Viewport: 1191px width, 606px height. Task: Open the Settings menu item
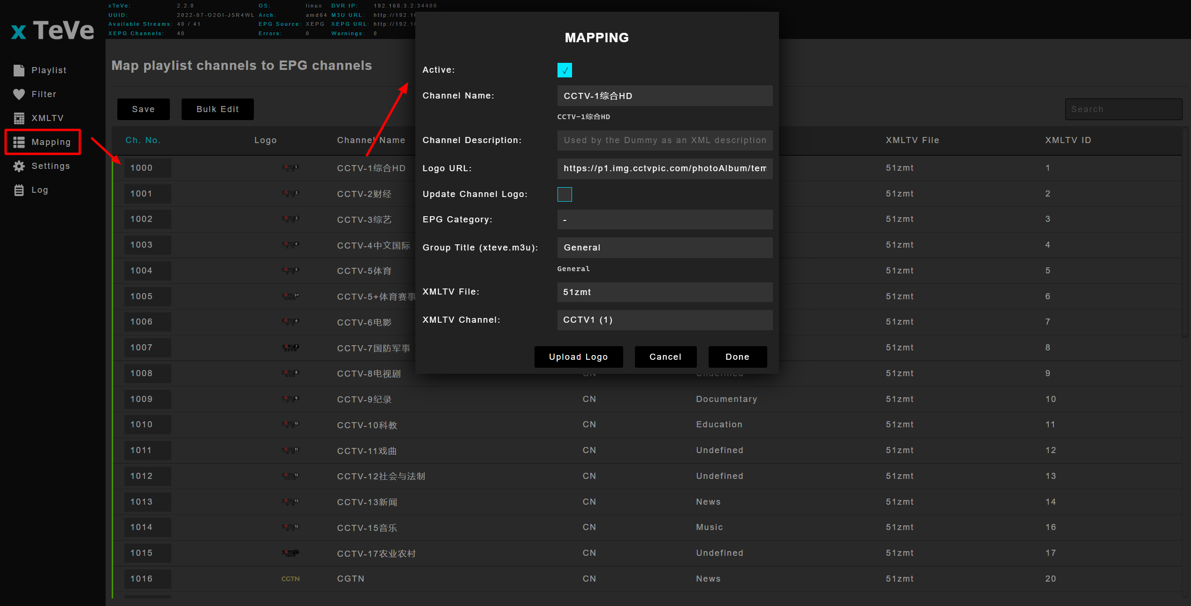(50, 166)
